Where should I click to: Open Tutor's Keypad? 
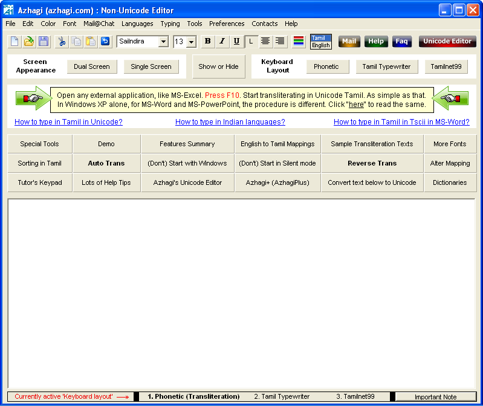click(40, 182)
